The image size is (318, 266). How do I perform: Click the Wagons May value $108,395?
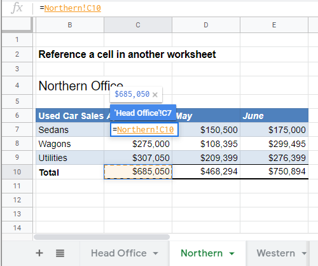[x=206, y=144]
